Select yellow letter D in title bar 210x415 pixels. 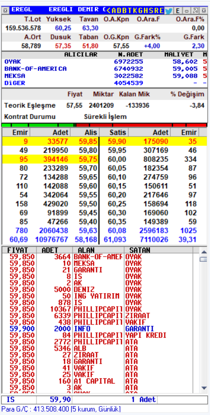click(x=119, y=10)
